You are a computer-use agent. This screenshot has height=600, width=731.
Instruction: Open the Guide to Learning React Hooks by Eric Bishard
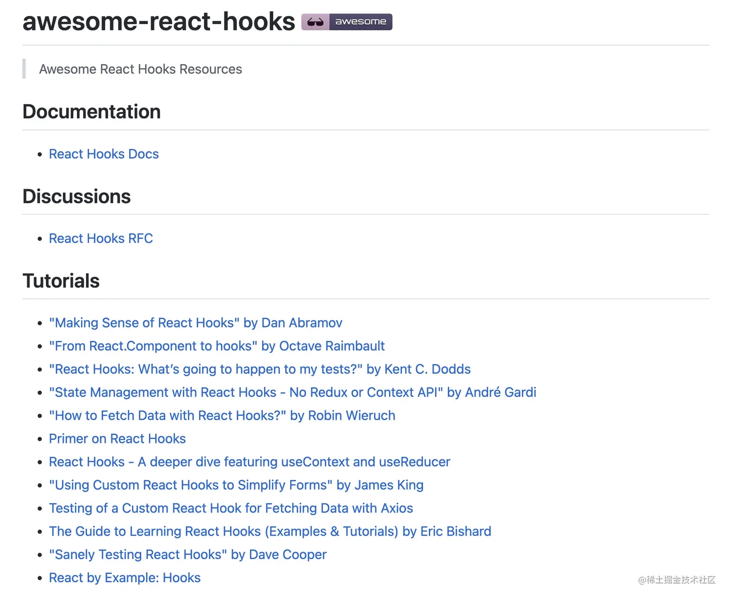coord(270,531)
